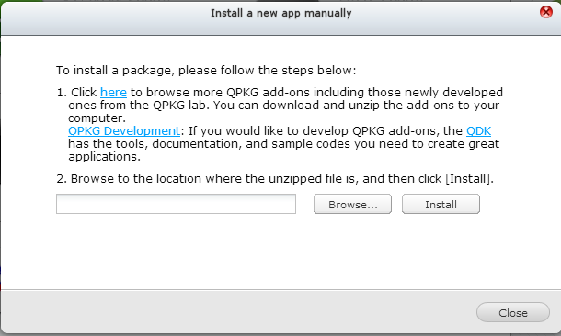This screenshot has width=561, height=336.
Task: Open the 'here' link for QPKG add-ons
Action: [113, 92]
